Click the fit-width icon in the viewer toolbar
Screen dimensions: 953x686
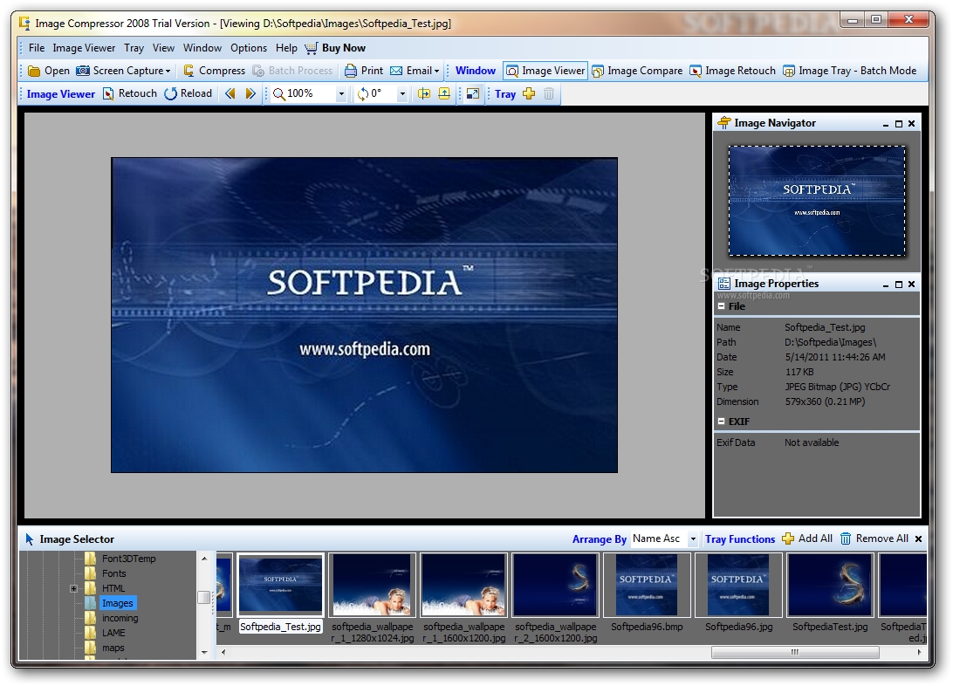(424, 93)
